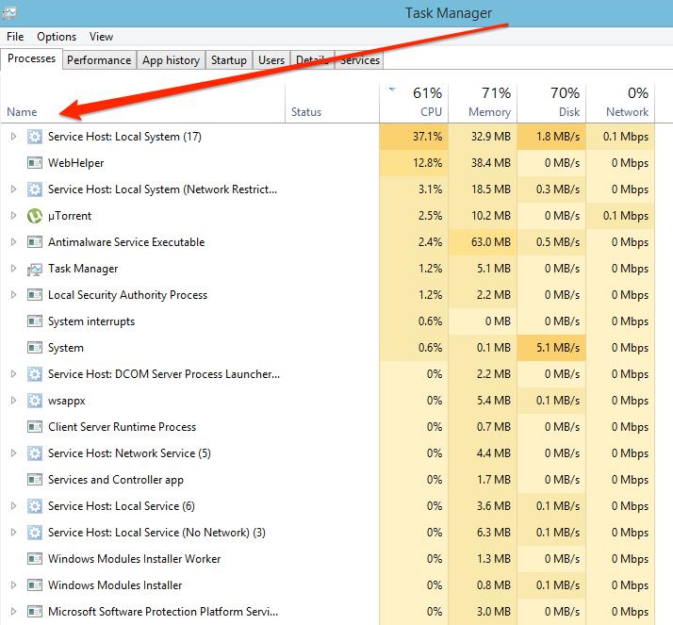Sort by the Disk usage column
Screen dimensions: 673x625
tap(550, 103)
